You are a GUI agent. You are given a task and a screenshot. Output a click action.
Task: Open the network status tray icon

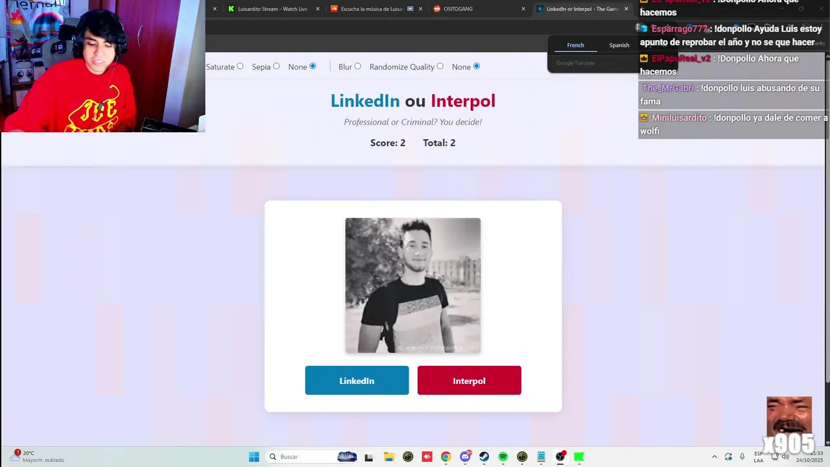[774, 457]
